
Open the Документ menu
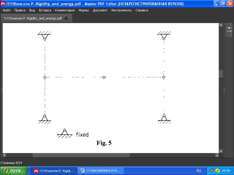pyautogui.click(x=100, y=10)
